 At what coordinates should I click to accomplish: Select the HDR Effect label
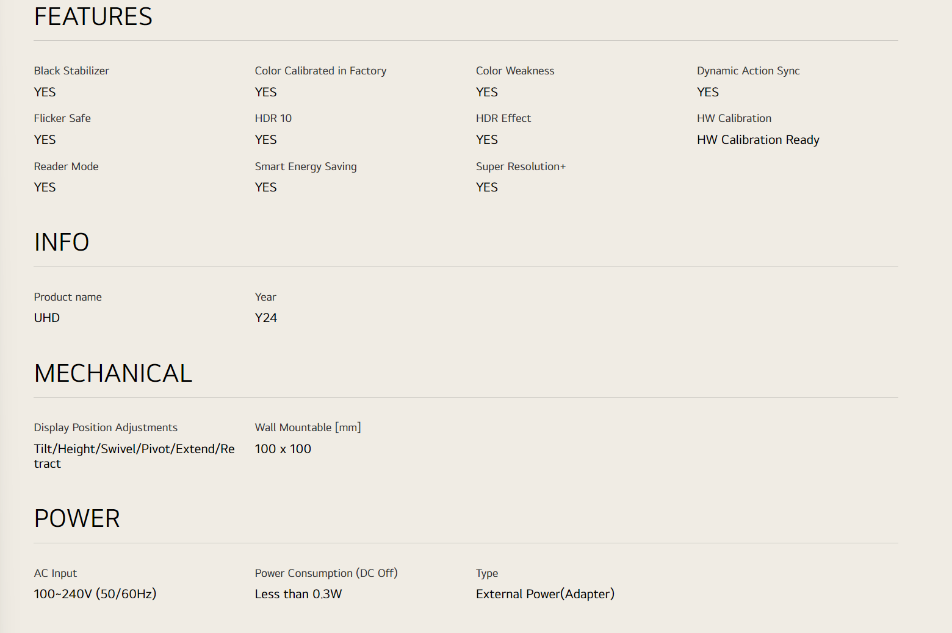[503, 118]
